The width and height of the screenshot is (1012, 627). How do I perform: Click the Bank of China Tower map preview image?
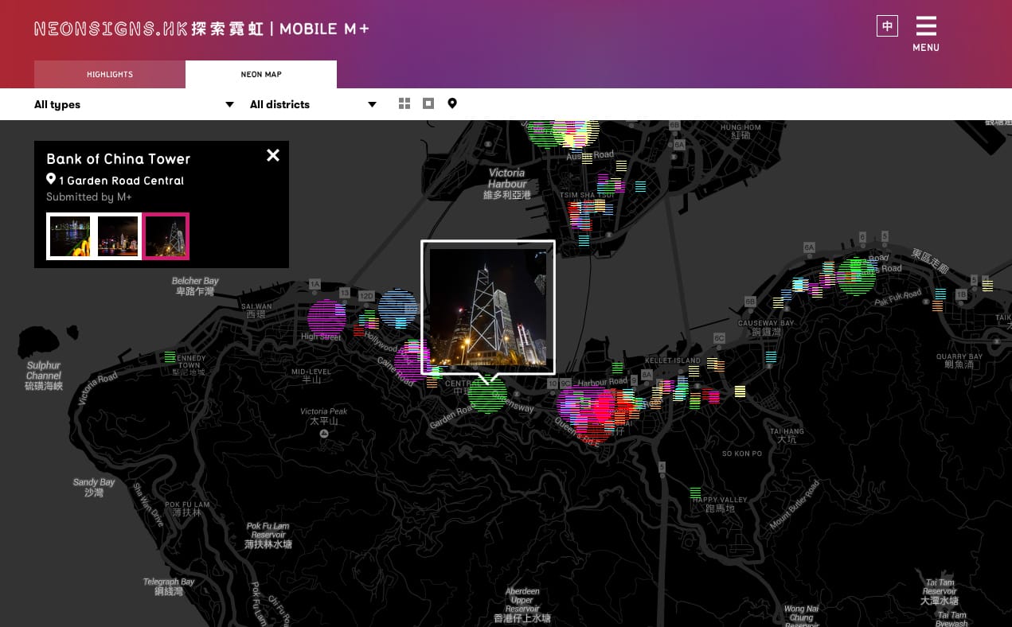click(x=487, y=306)
